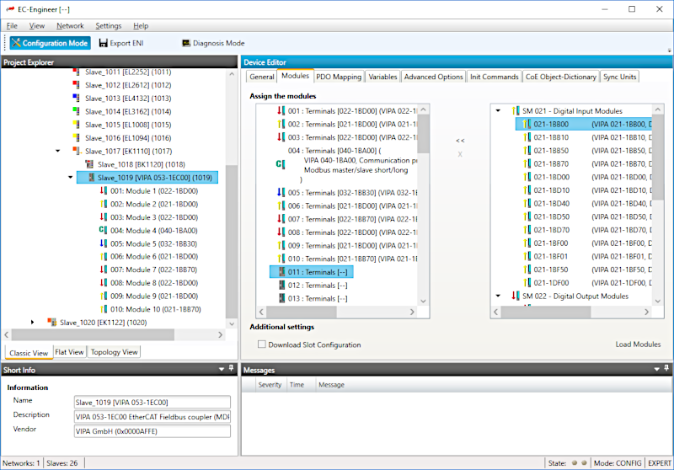674x470 pixels.
Task: Collapse the Slave_1017 [EK1110] tree node
Action: pyautogui.click(x=57, y=152)
